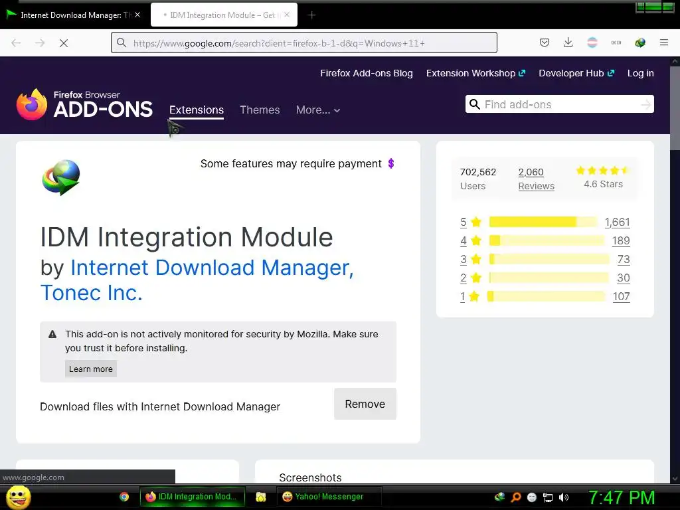Open the network tray icon
Viewport: 680px width, 510px height.
[x=548, y=497]
